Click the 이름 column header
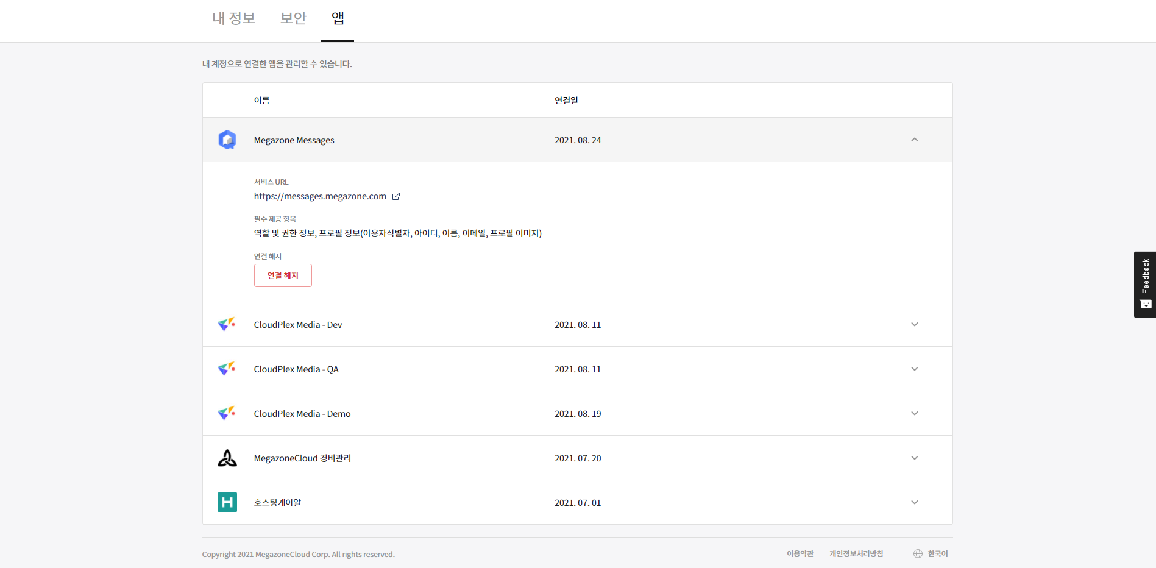 (x=261, y=100)
